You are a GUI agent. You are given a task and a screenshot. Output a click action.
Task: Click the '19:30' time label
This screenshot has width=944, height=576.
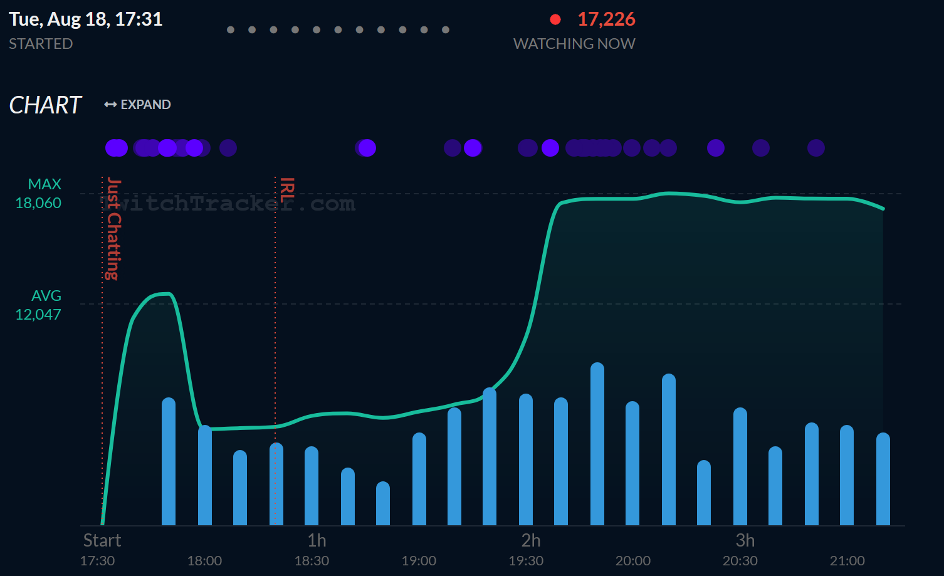click(x=526, y=561)
